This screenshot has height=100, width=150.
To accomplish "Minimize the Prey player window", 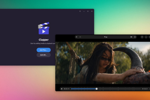I will (x=146, y=37).
